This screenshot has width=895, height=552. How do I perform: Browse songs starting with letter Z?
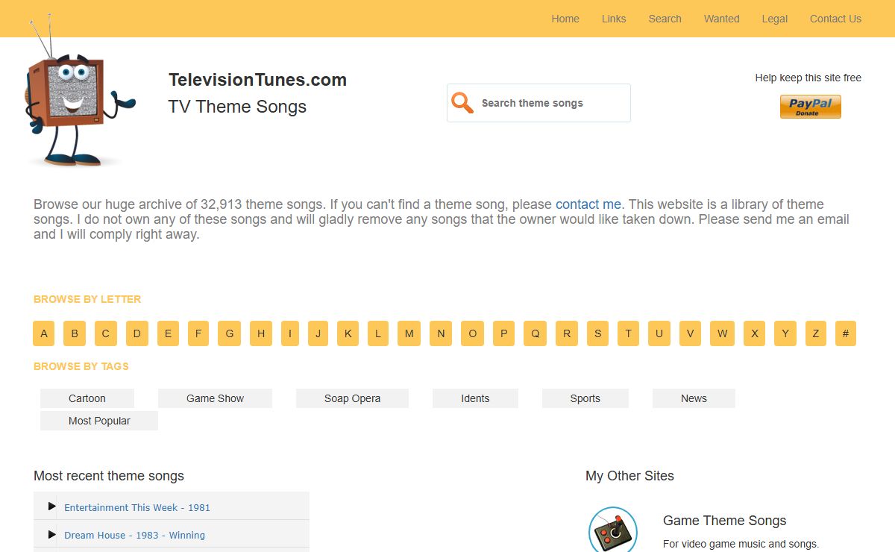pyautogui.click(x=816, y=333)
